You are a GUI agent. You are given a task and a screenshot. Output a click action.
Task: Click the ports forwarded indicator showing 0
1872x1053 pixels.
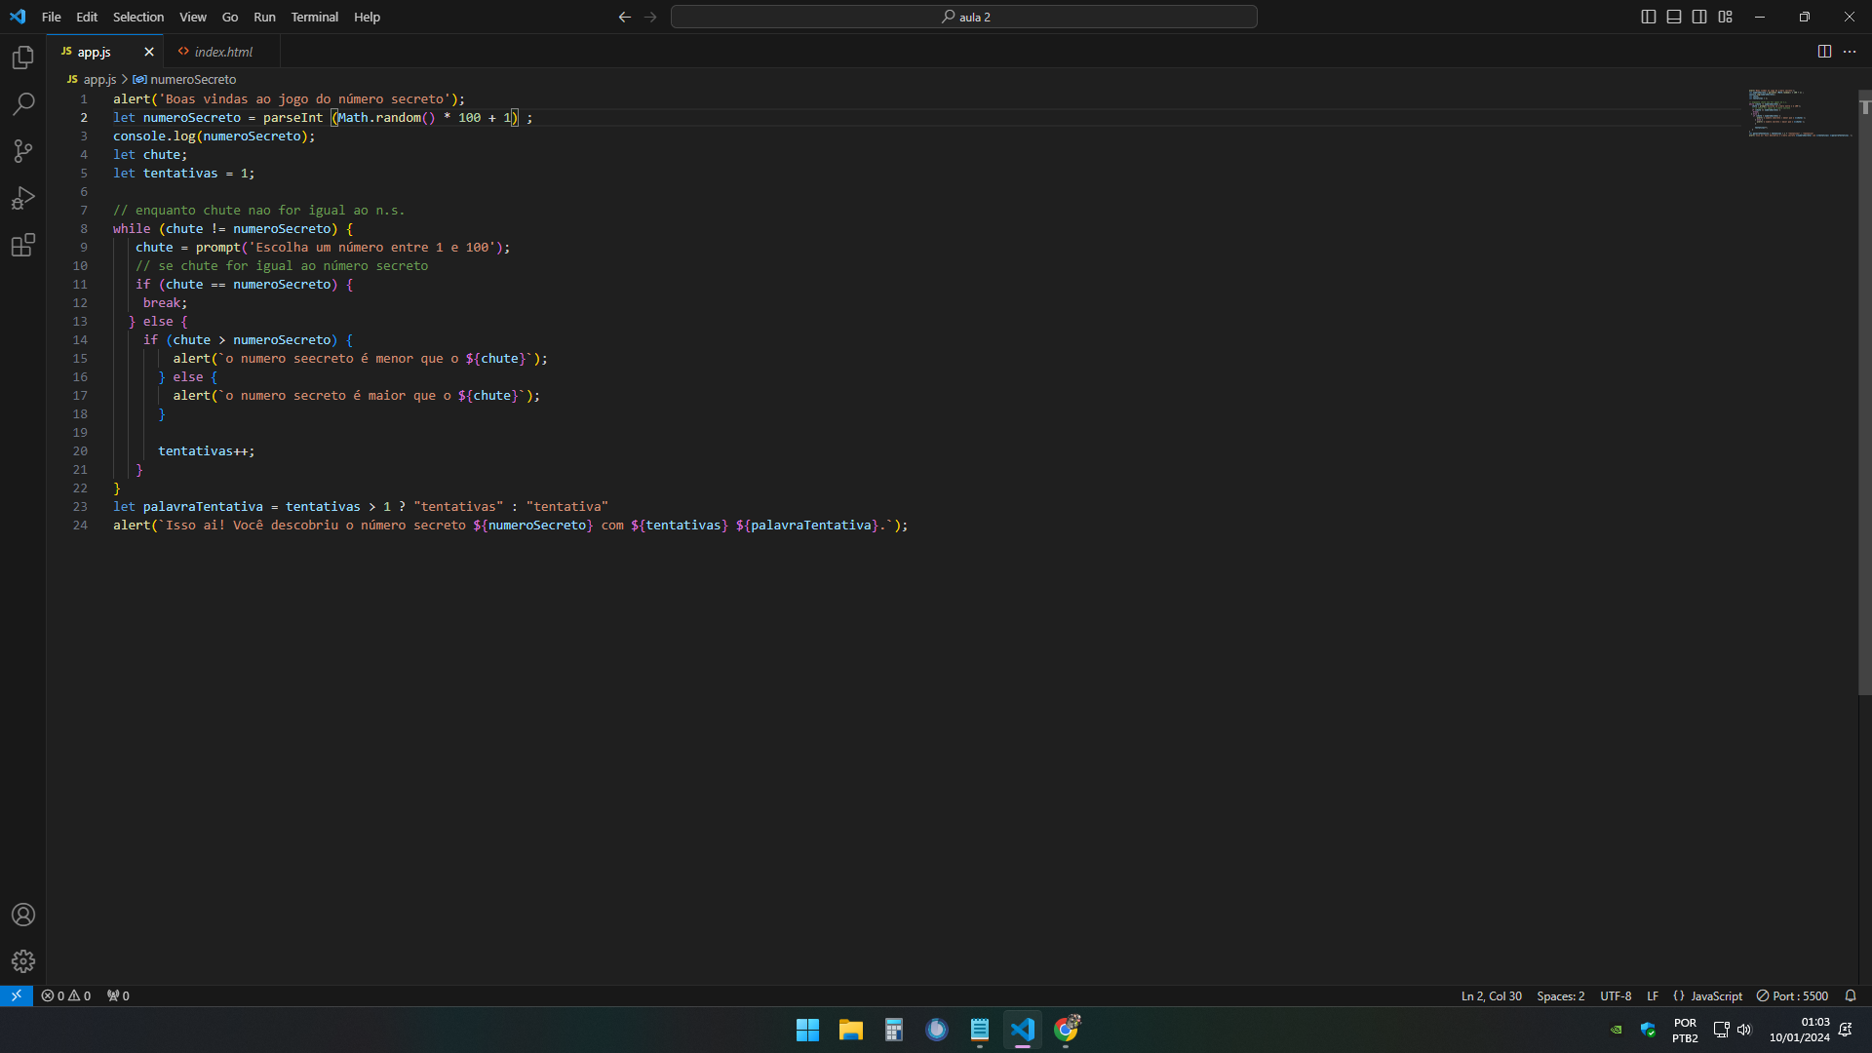[118, 995]
